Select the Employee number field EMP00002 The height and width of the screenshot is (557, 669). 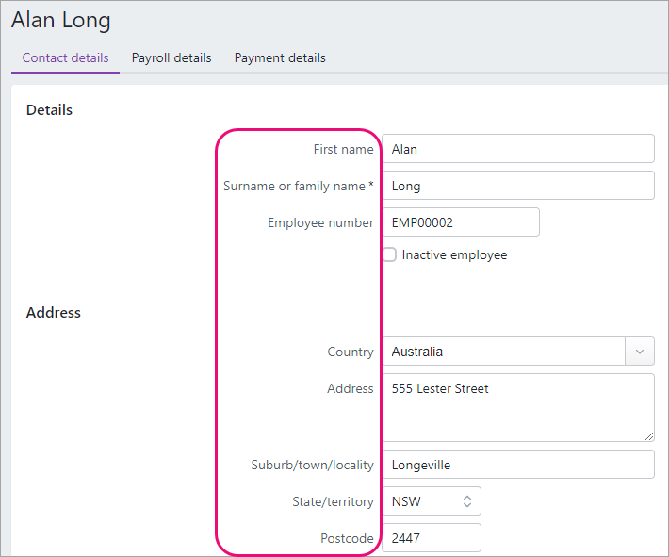(460, 222)
